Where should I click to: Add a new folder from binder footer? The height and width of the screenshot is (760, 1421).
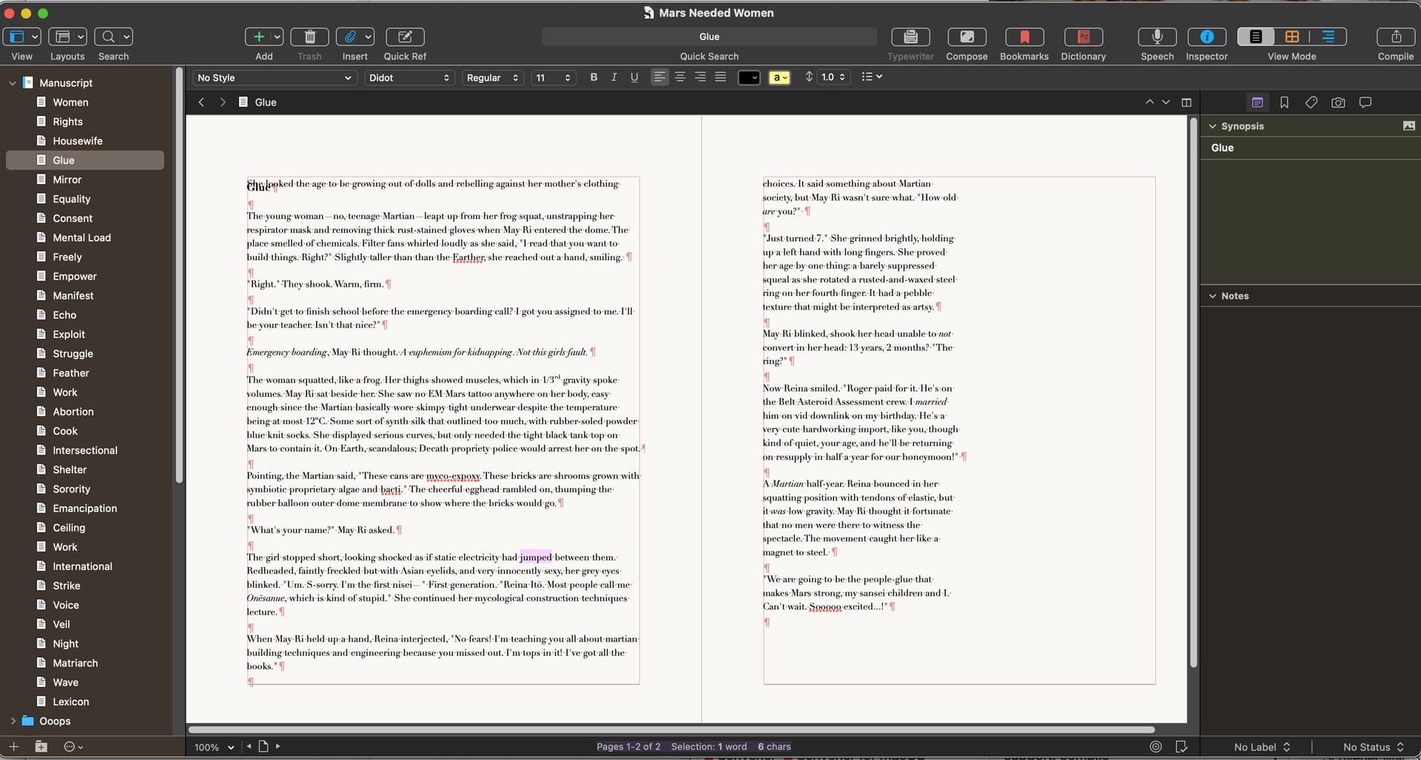click(x=41, y=747)
